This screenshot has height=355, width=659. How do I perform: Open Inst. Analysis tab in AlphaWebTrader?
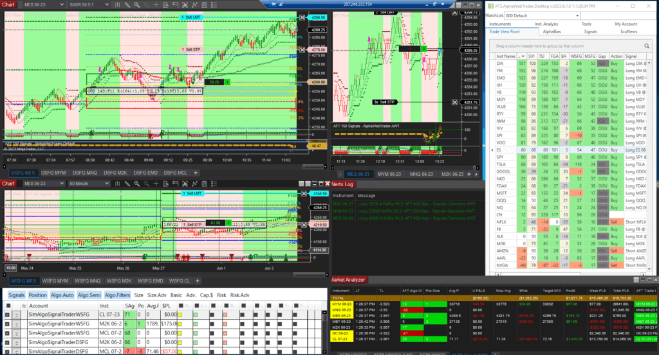pos(546,24)
